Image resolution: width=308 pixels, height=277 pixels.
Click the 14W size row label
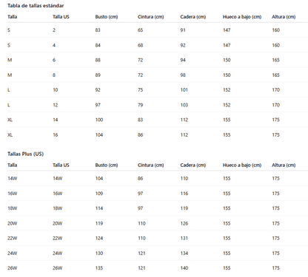[13, 179]
